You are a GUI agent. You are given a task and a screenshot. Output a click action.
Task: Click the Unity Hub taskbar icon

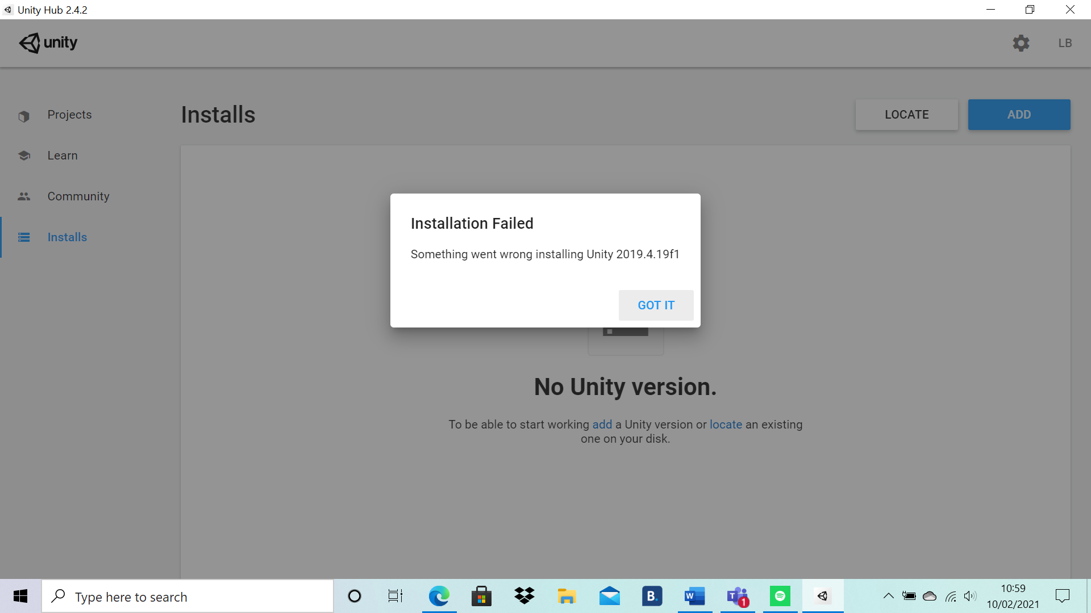(823, 596)
